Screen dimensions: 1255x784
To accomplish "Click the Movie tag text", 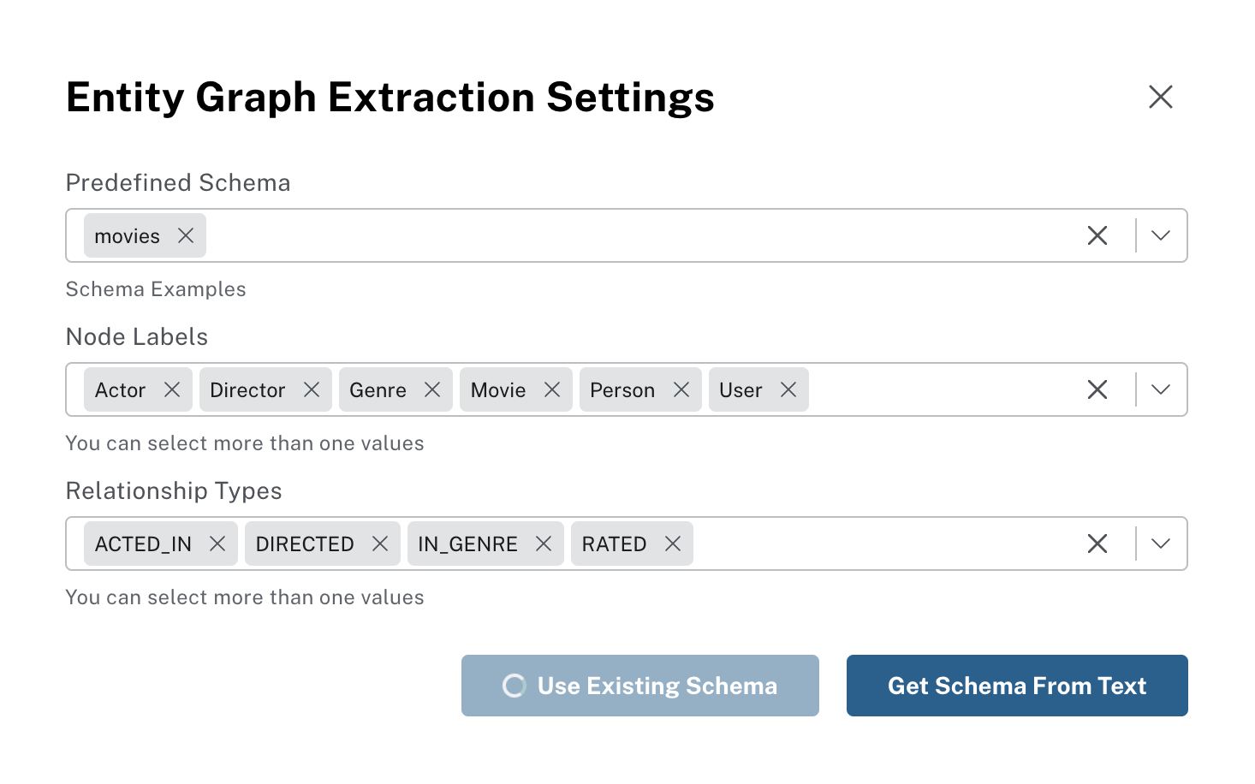I will tap(498, 390).
